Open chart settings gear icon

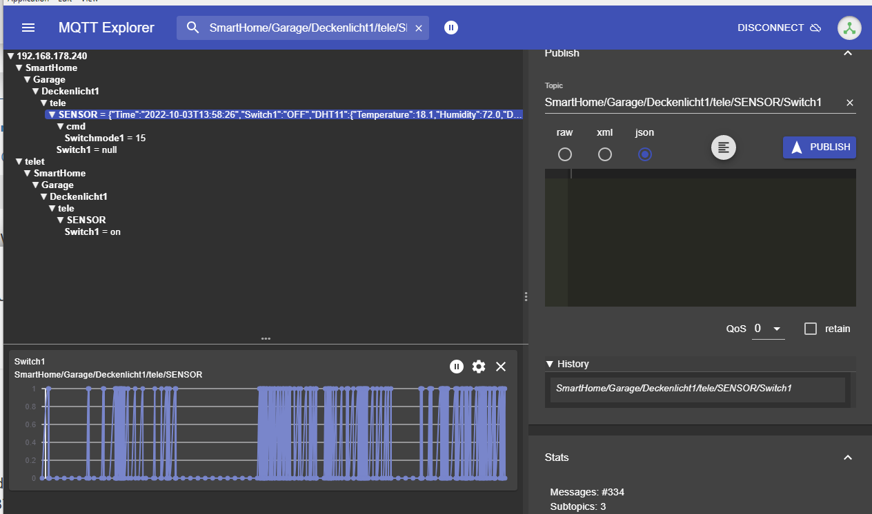[479, 367]
